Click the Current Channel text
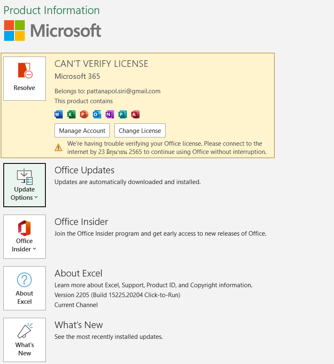The height and width of the screenshot is (364, 334). tap(76, 305)
